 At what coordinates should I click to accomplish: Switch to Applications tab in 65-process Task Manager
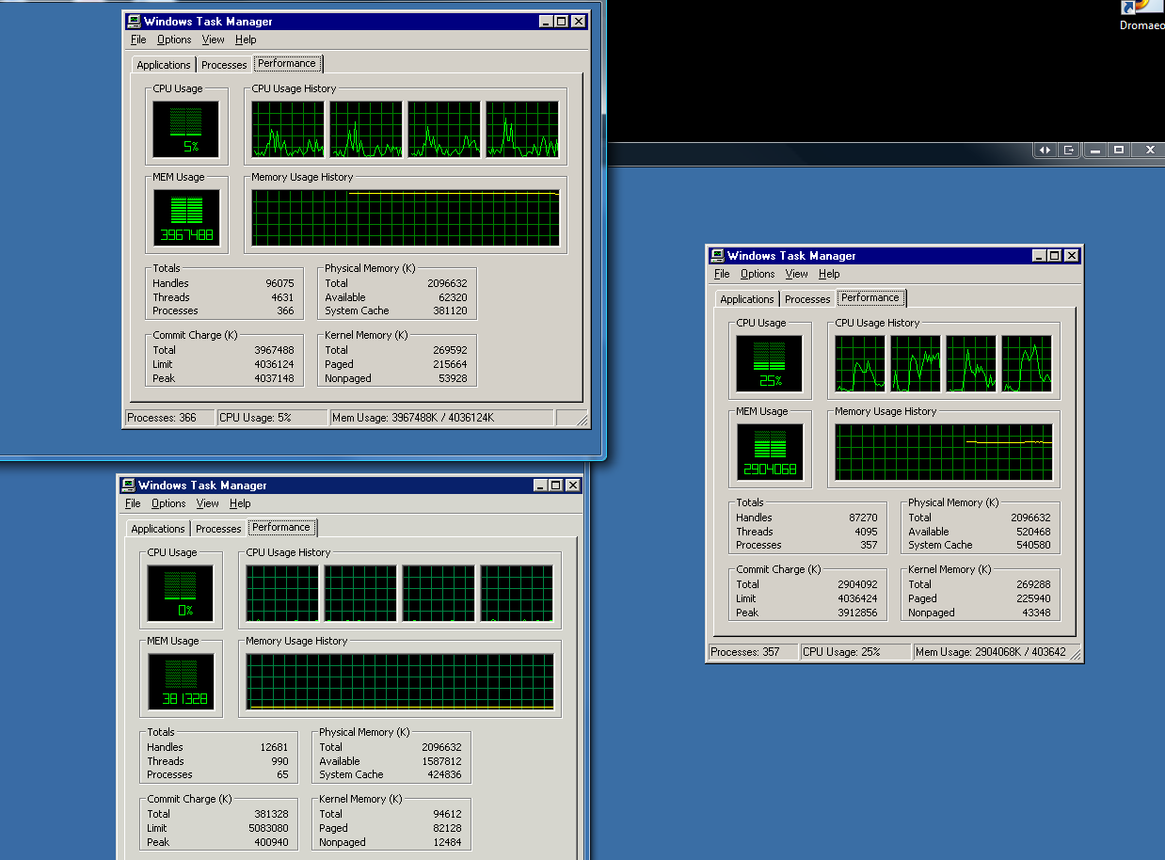pyautogui.click(x=158, y=529)
